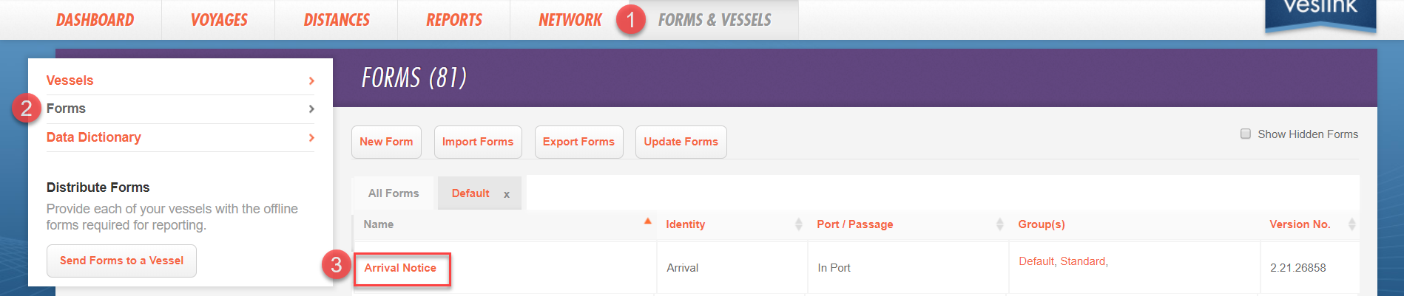Click the New Form button

click(386, 142)
